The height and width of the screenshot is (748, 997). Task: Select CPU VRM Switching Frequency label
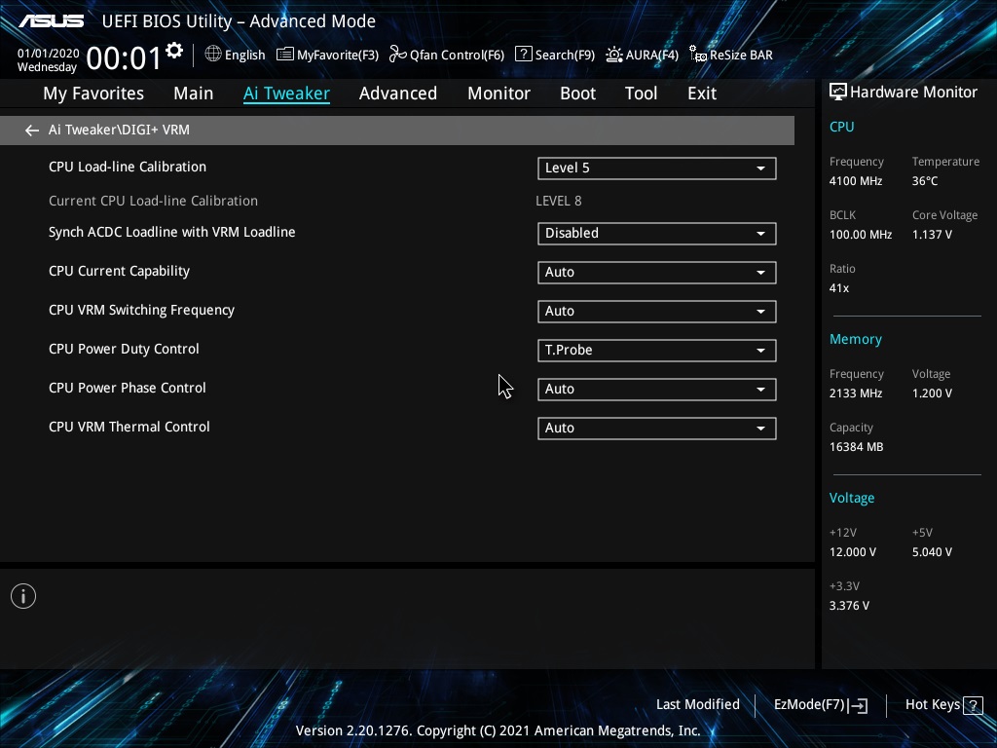[141, 310]
